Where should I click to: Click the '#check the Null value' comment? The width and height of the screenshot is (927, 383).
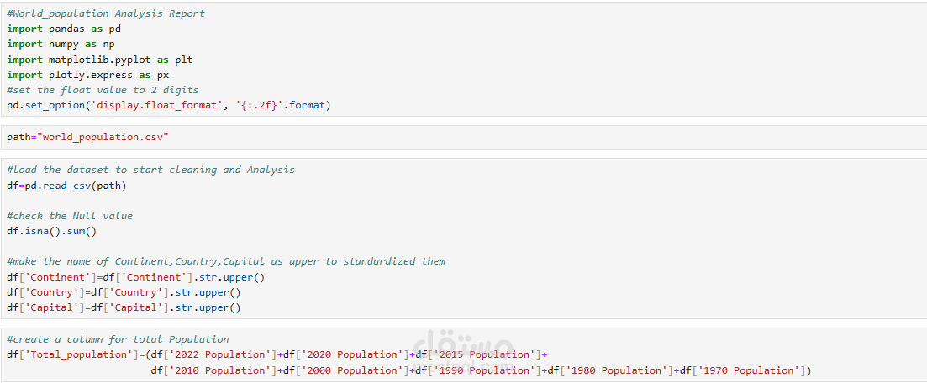click(x=70, y=216)
